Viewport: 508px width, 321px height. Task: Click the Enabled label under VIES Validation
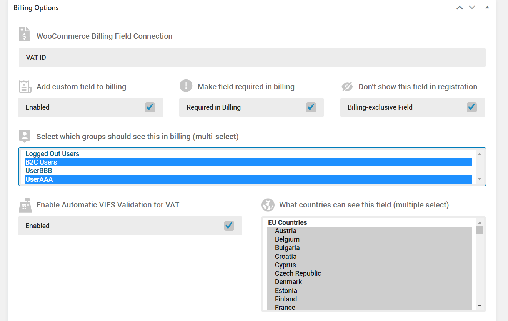[37, 226]
